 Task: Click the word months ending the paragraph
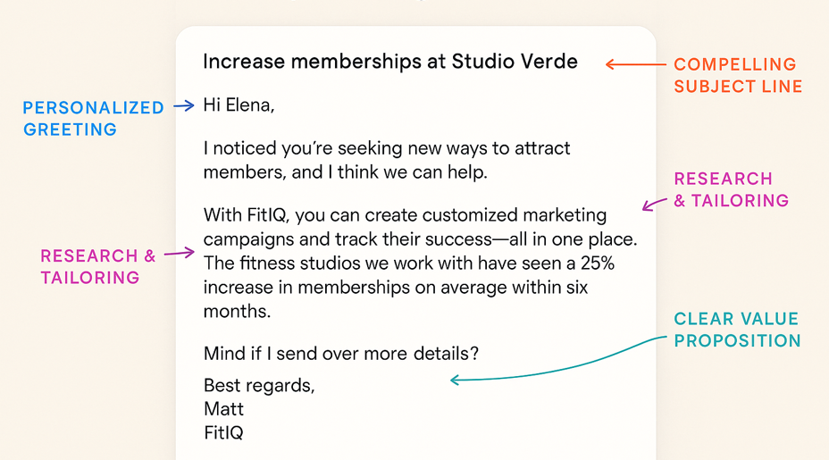(237, 311)
